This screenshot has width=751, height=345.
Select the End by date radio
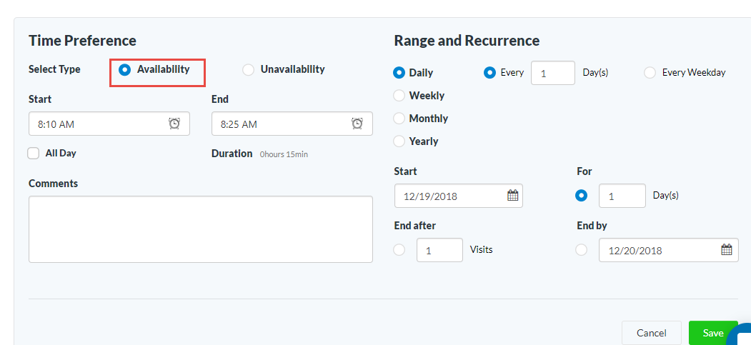[x=581, y=250]
